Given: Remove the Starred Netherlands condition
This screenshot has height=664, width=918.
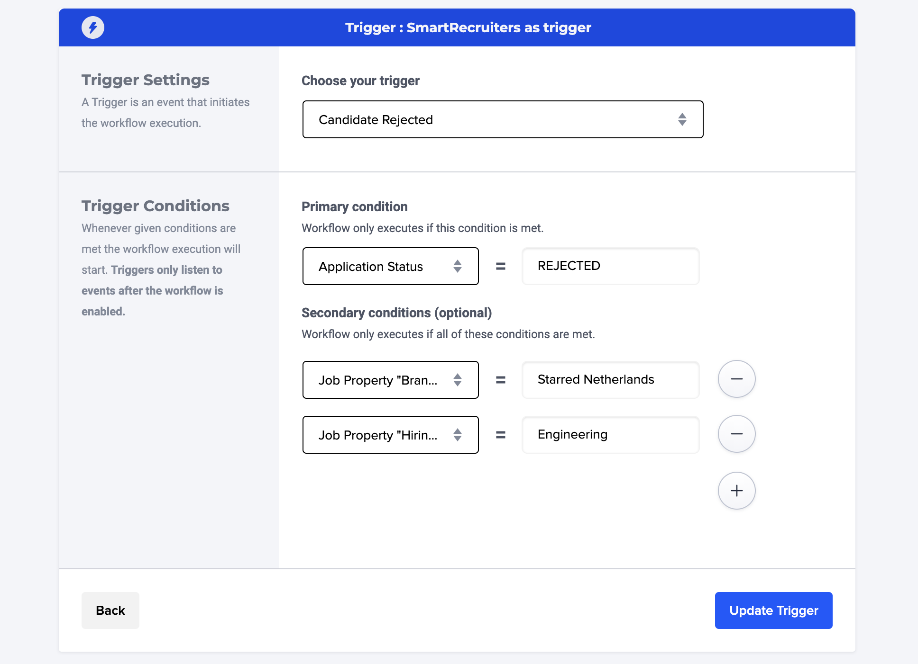Looking at the screenshot, I should pos(736,379).
